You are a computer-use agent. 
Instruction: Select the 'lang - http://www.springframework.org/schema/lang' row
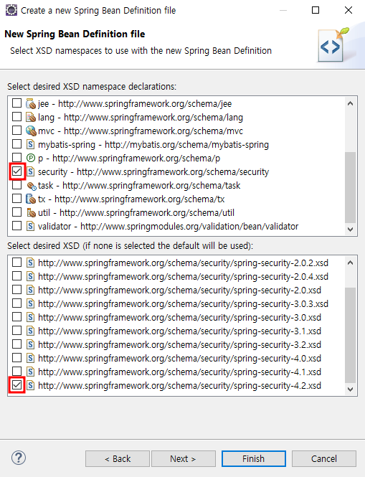click(141, 118)
